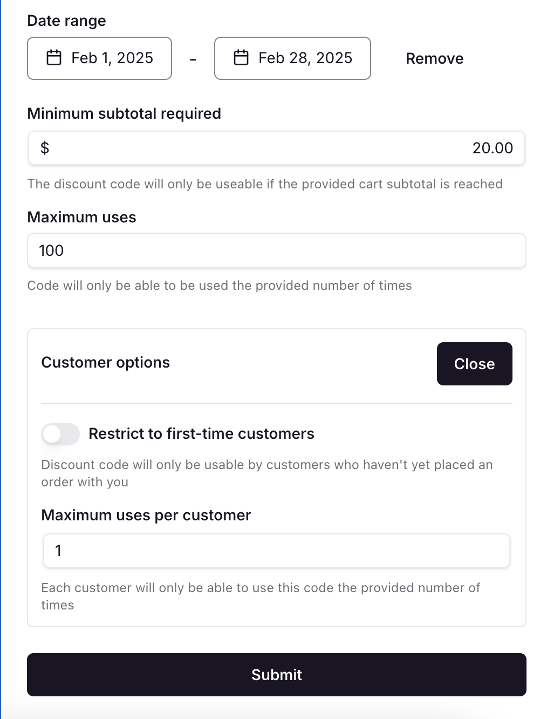Click the "Maximum uses per customer" label
Viewport: 547px width, 719px height.
tap(146, 515)
